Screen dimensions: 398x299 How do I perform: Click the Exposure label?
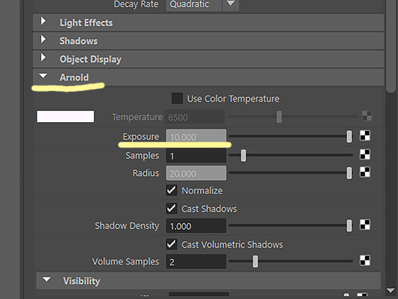point(141,137)
